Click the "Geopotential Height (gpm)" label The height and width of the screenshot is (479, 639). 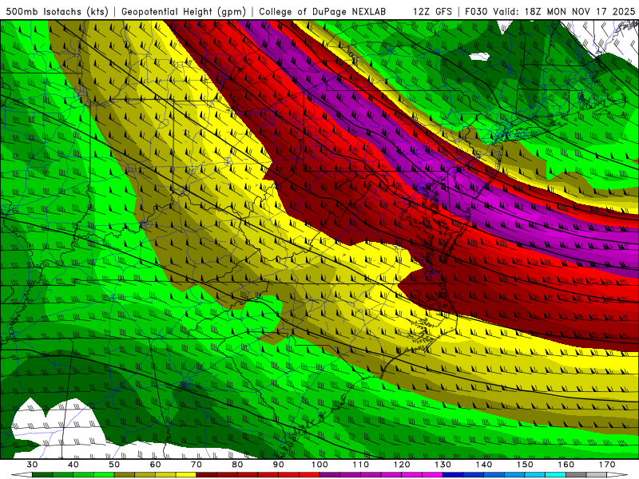[184, 11]
